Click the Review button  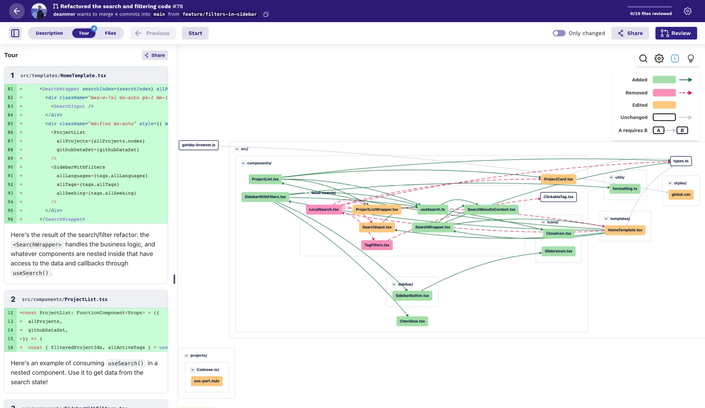tap(676, 33)
